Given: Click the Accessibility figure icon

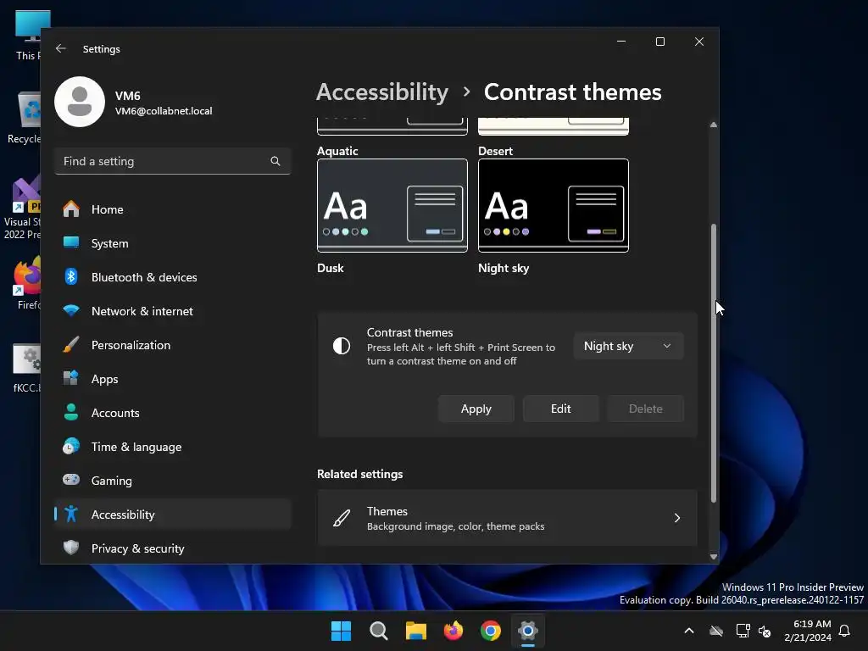Looking at the screenshot, I should pyautogui.click(x=71, y=515).
